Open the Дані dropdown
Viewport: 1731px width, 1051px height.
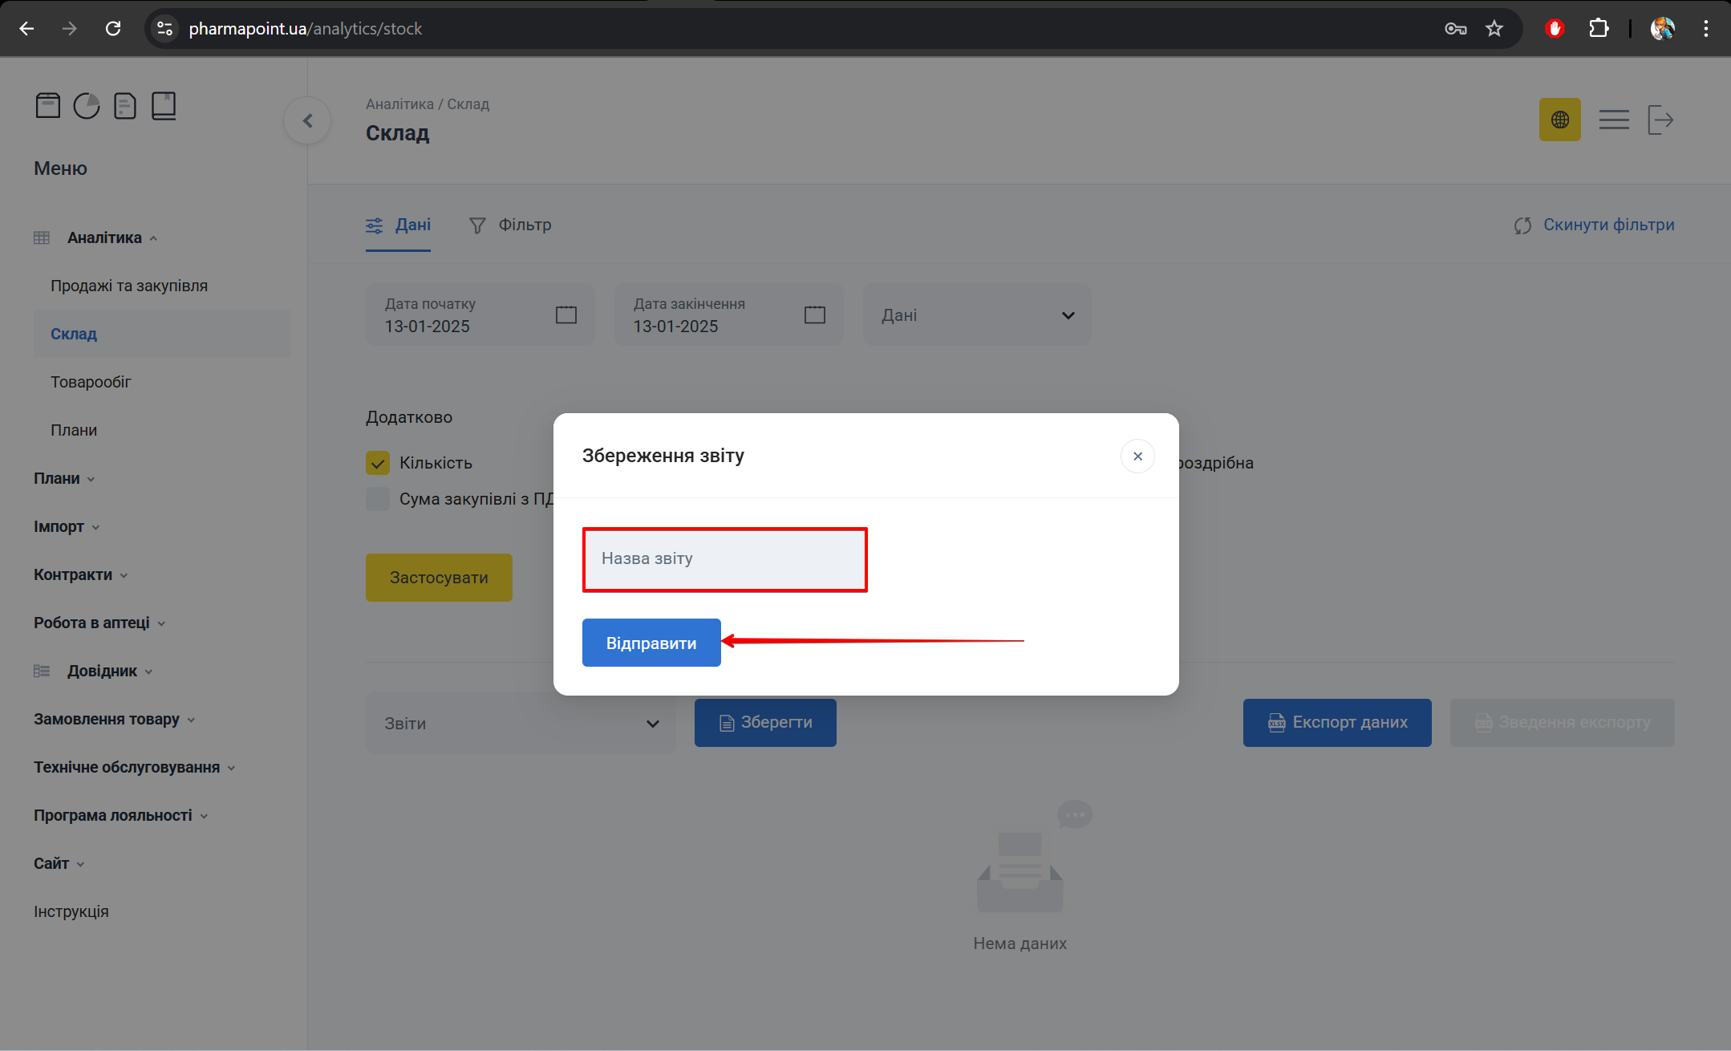pyautogui.click(x=976, y=315)
